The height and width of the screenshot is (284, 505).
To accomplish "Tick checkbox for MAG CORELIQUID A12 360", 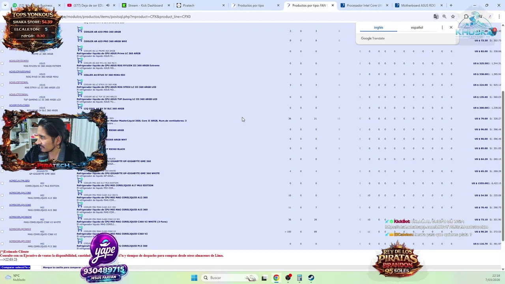I will (x=2, y=195).
